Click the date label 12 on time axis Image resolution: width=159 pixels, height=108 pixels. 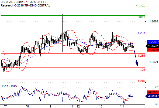click(78, 106)
